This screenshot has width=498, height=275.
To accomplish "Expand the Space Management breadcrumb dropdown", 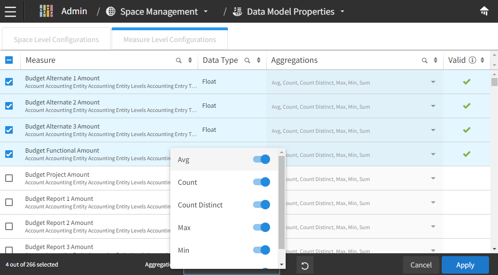I will point(205,11).
